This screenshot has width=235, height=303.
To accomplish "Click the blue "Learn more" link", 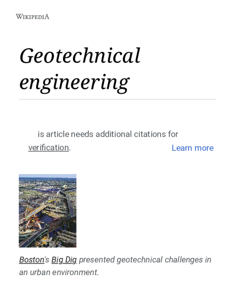I will 192,148.
